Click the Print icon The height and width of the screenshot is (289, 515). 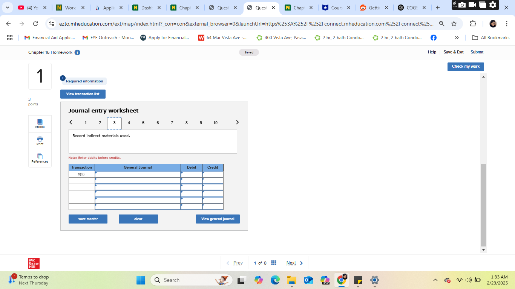tap(40, 141)
